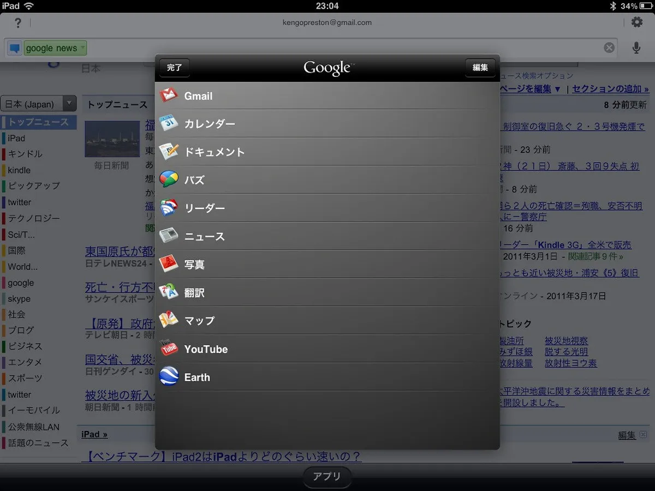Tap the question mark help icon

point(18,22)
